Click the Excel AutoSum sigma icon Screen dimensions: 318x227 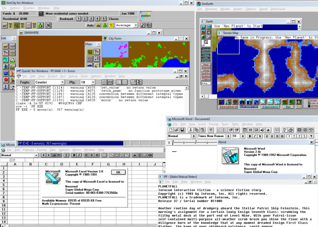(66, 155)
